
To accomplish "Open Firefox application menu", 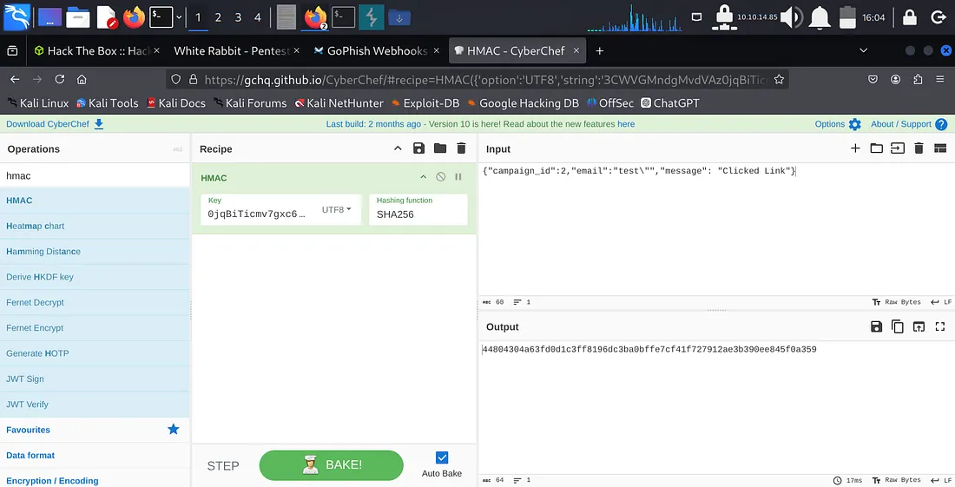I will click(x=939, y=79).
